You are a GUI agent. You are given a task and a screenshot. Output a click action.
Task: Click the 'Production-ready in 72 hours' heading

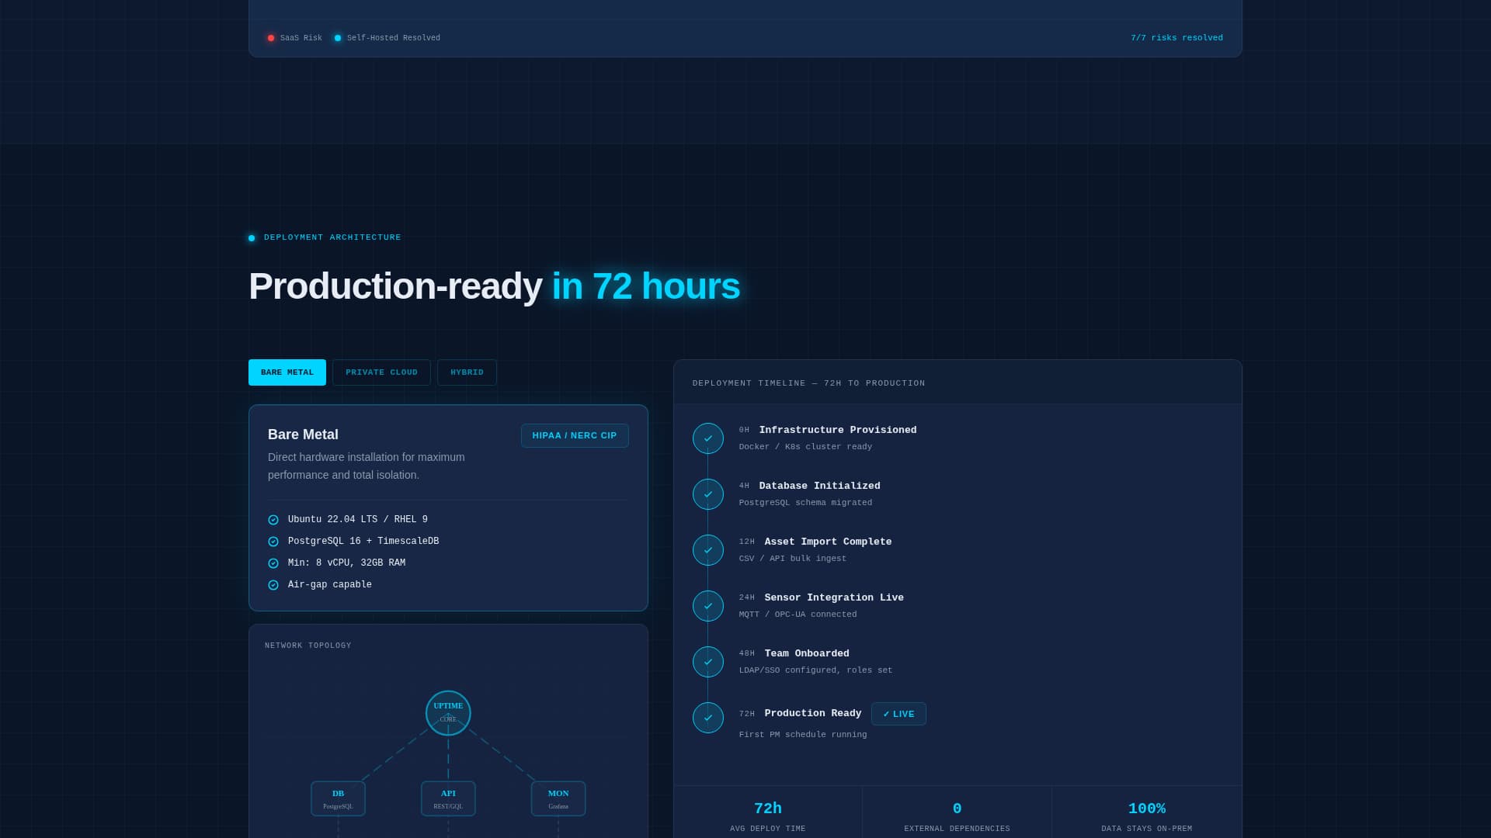click(x=495, y=286)
